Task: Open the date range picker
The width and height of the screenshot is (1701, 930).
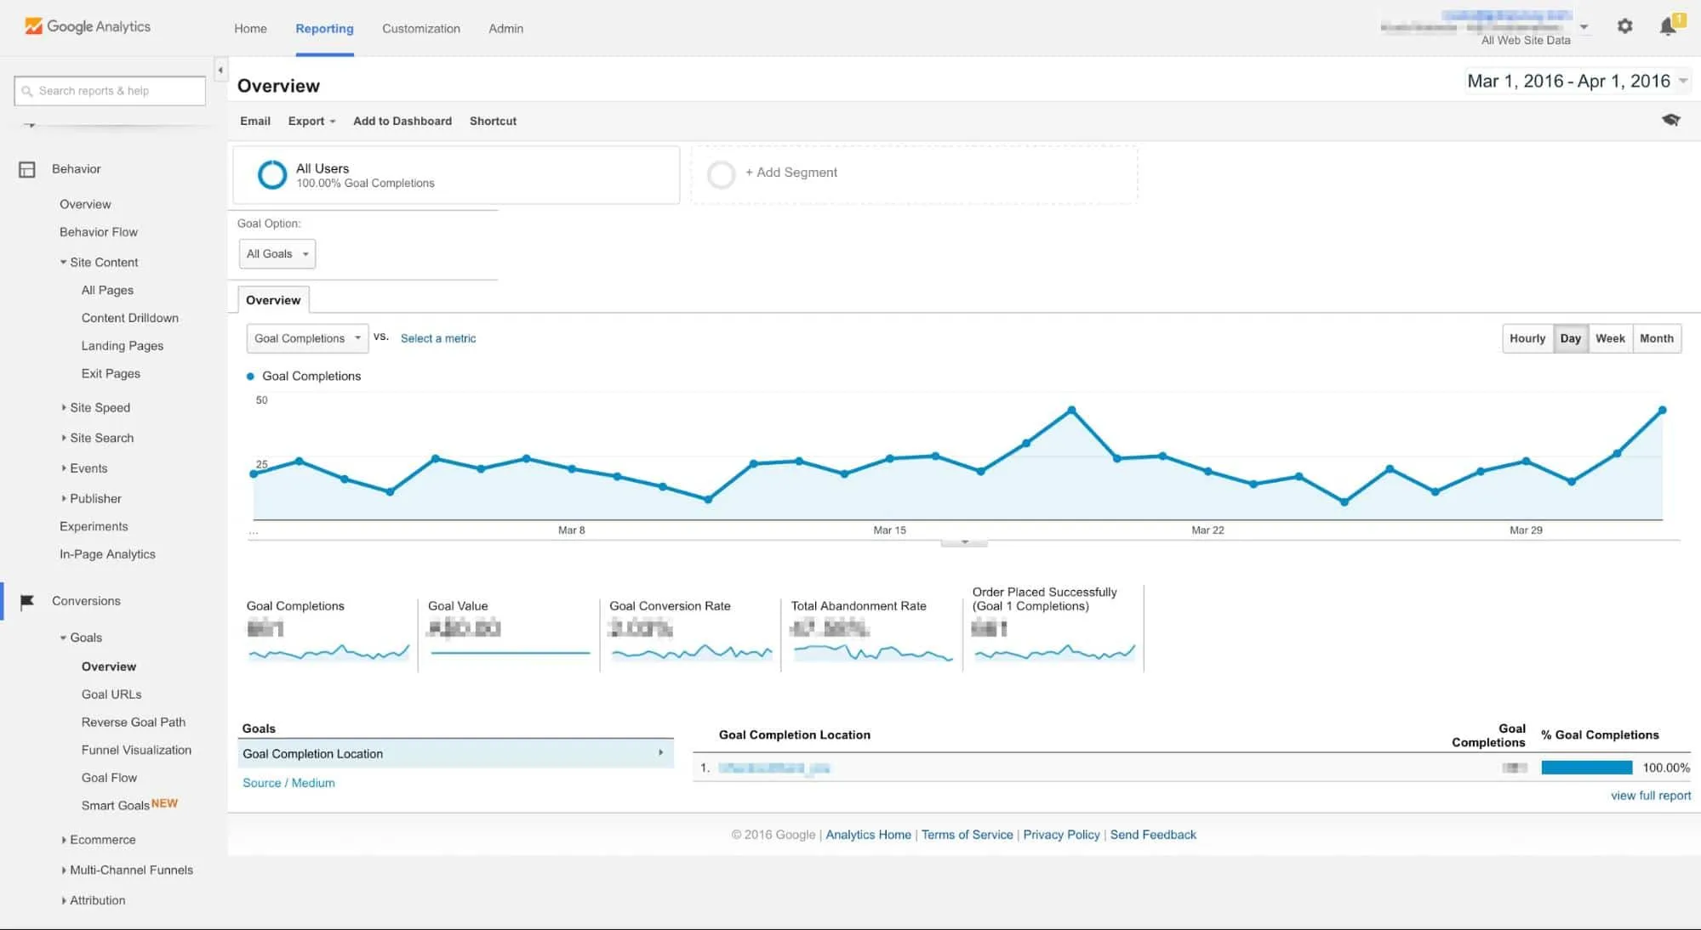Action: click(x=1577, y=81)
